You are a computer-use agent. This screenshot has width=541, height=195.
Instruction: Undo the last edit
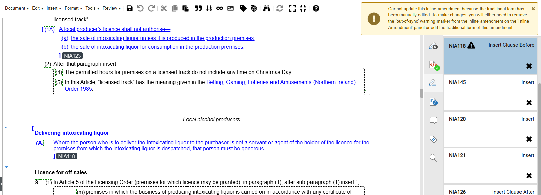[x=140, y=8]
